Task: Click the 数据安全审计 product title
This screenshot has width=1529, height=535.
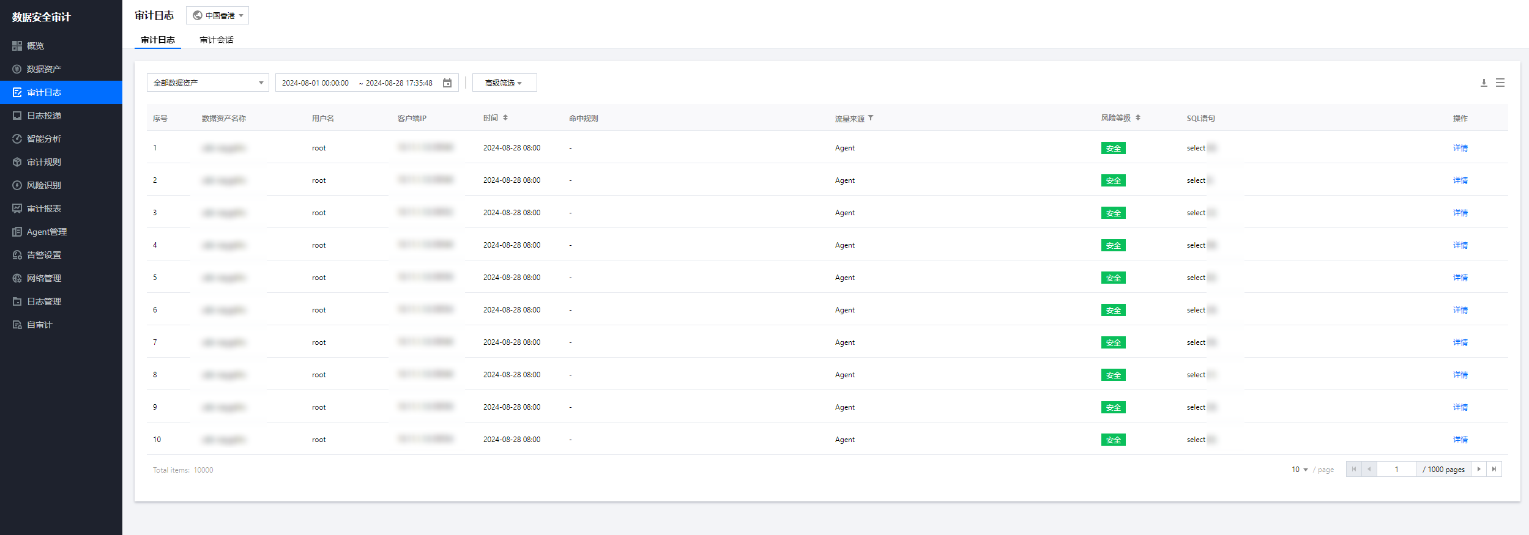Action: (x=42, y=17)
